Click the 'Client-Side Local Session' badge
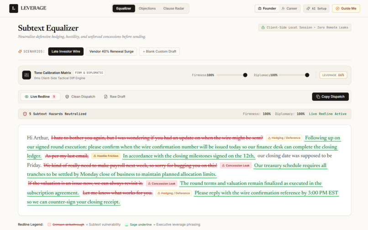Screen dimensions: 368x230 coord(305,27)
